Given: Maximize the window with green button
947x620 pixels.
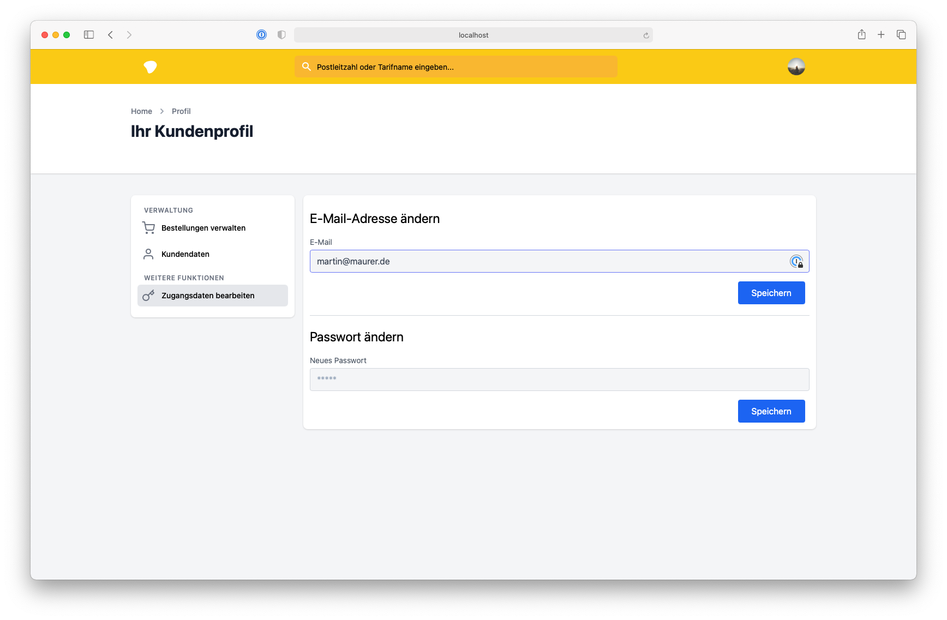Looking at the screenshot, I should [x=67, y=35].
